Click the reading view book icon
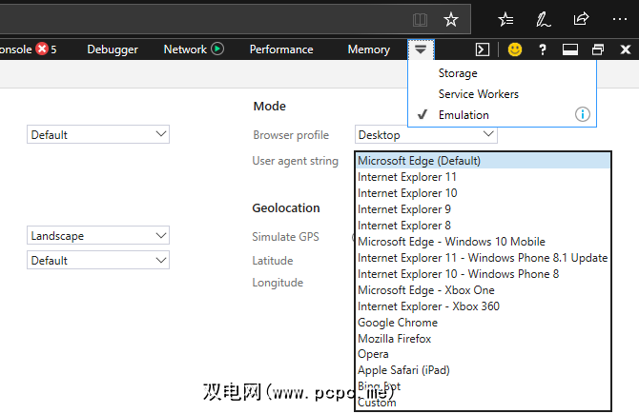This screenshot has height=414, width=639. click(420, 19)
